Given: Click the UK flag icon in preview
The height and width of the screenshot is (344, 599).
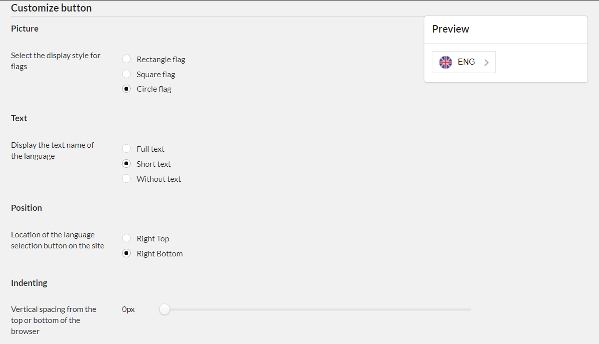Looking at the screenshot, I should pos(445,62).
